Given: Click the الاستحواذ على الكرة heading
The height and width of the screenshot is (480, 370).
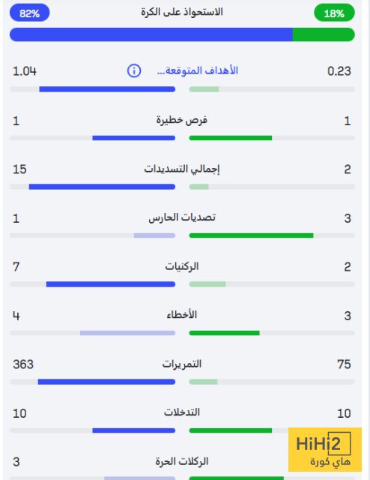Looking at the screenshot, I should coord(182,12).
